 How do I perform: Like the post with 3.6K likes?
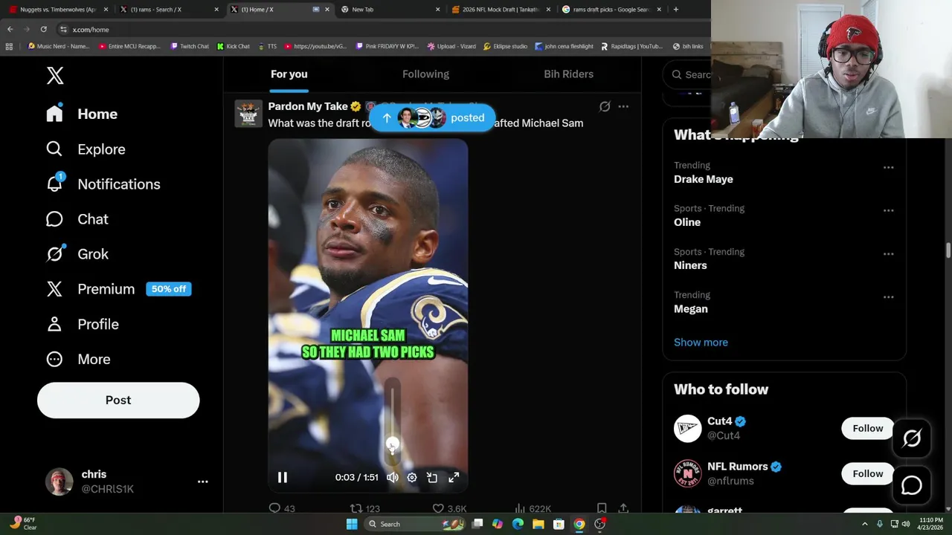(x=449, y=508)
